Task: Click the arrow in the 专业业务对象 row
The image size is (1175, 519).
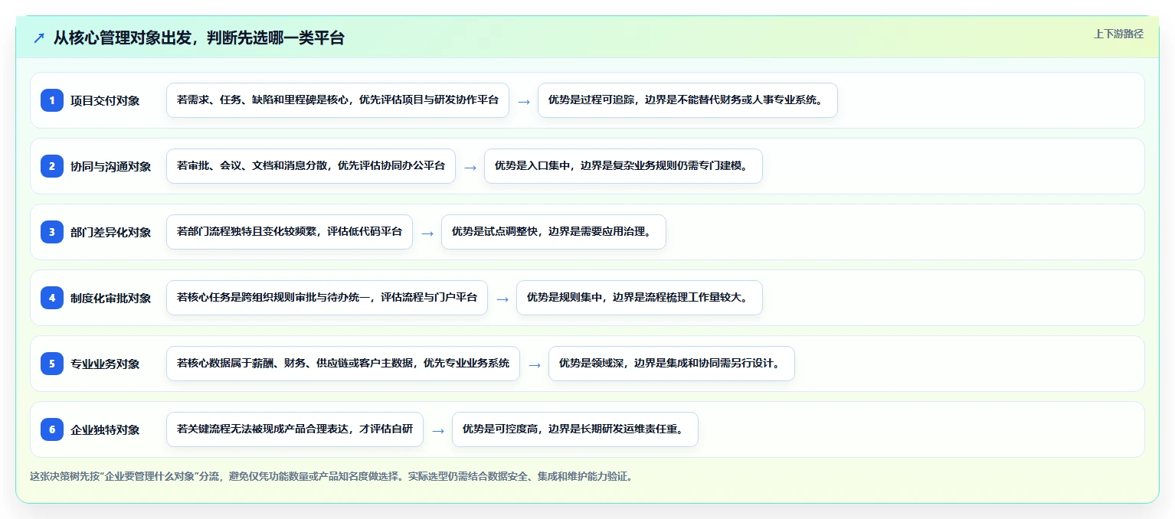Action: coord(535,364)
